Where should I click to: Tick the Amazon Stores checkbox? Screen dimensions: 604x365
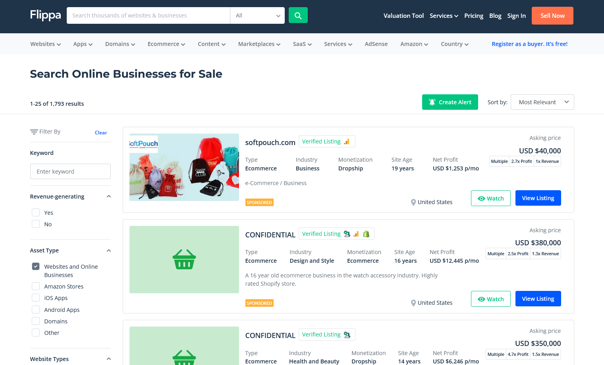pos(36,286)
